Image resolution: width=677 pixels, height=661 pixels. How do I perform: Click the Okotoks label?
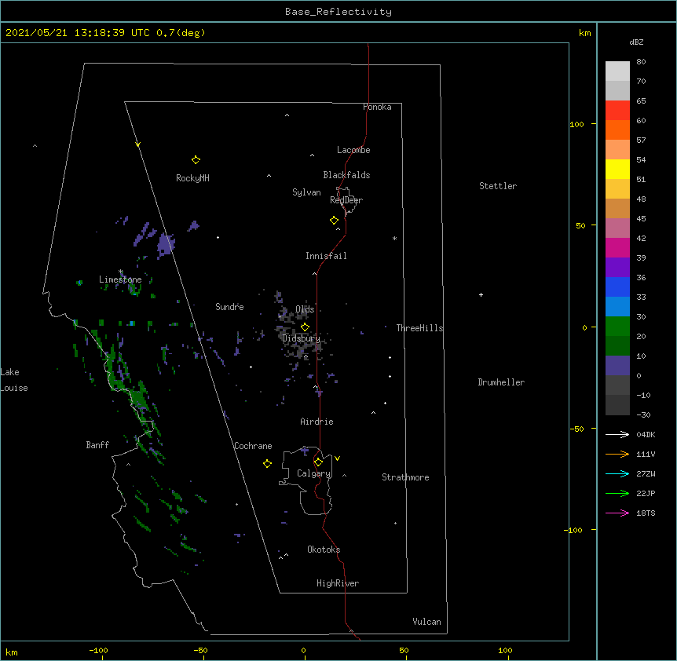(324, 550)
